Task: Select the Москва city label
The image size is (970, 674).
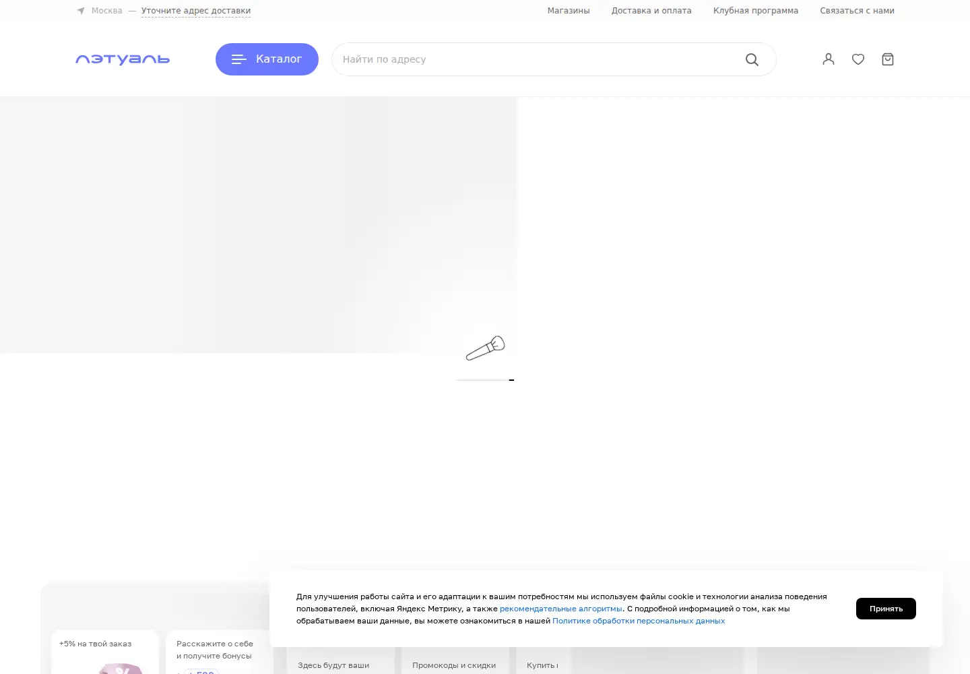Action: (x=107, y=11)
